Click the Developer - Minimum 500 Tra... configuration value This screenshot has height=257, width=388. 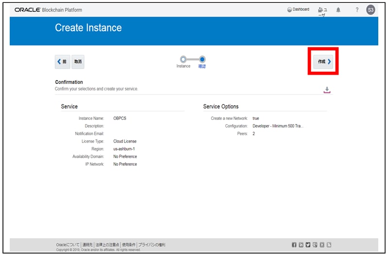pos(278,126)
